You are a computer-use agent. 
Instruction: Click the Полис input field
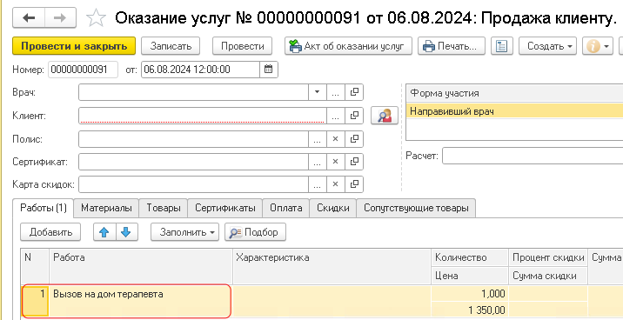pyautogui.click(x=193, y=139)
